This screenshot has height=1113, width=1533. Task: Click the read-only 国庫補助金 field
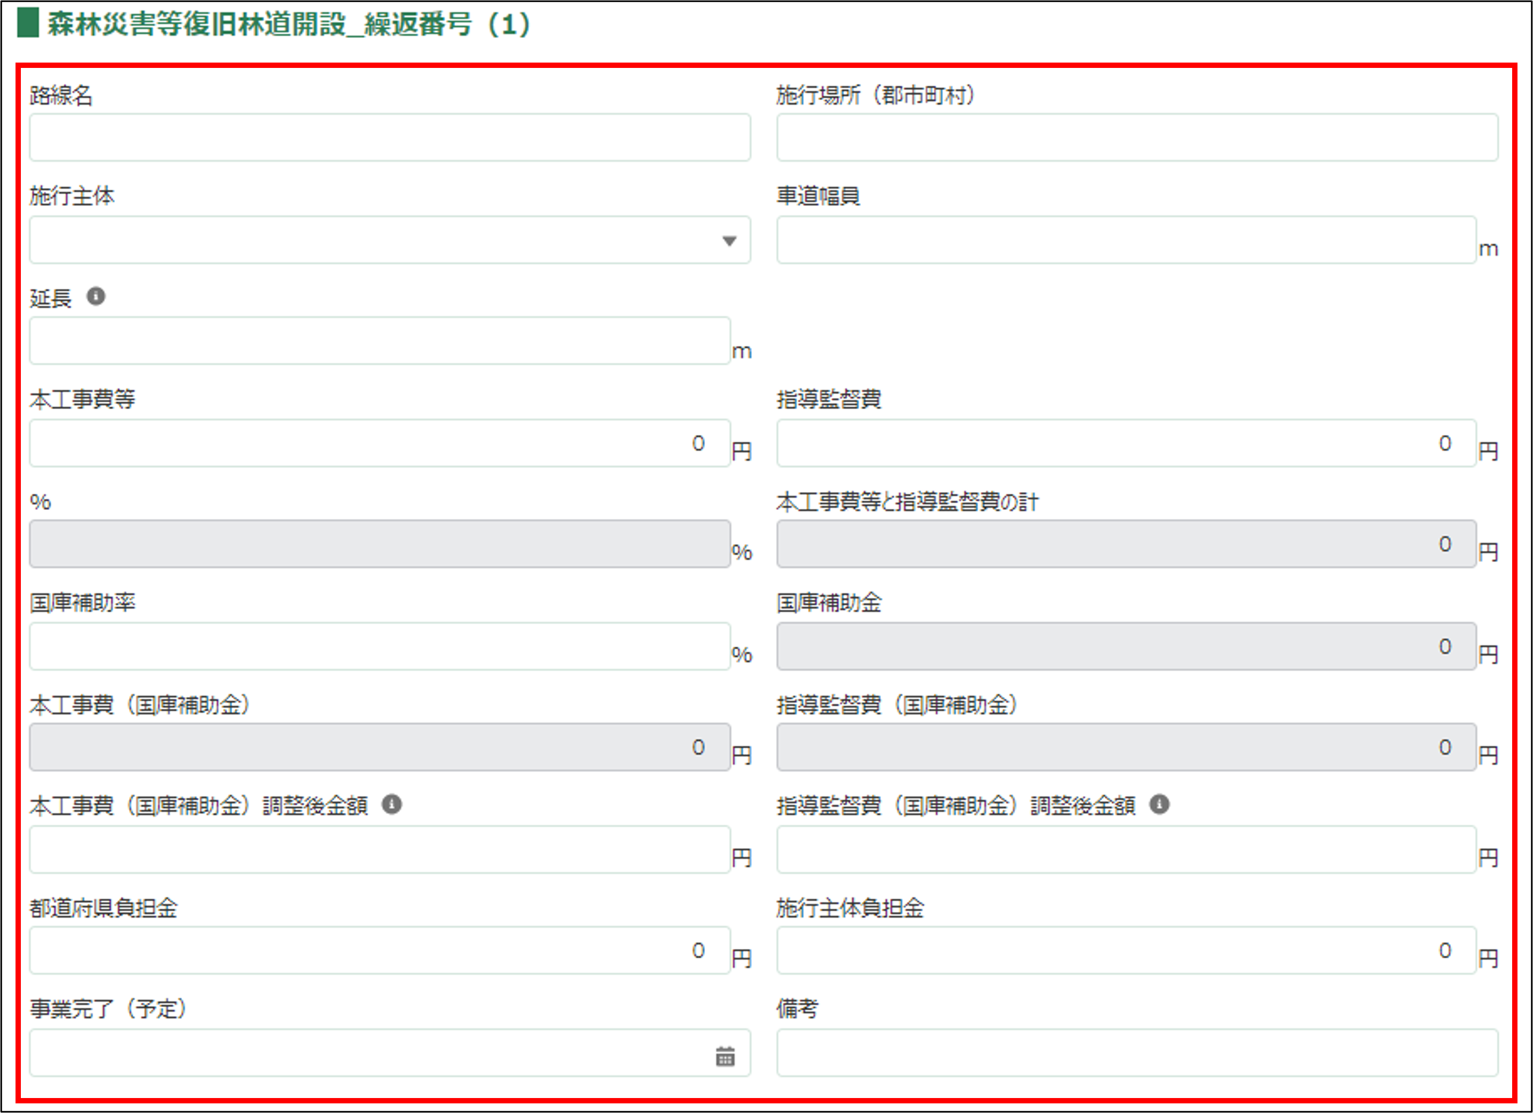(x=1125, y=647)
